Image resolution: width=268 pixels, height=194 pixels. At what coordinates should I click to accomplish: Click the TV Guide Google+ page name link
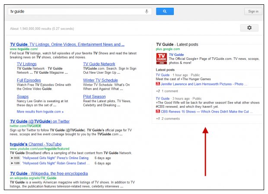coord(176,55)
